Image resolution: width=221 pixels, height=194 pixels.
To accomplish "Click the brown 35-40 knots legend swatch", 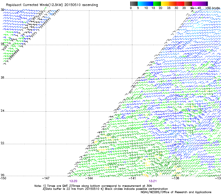I will (x=188, y=4).
